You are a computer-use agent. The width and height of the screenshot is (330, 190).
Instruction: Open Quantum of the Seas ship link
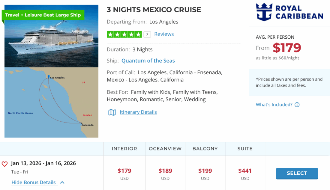coord(148,61)
